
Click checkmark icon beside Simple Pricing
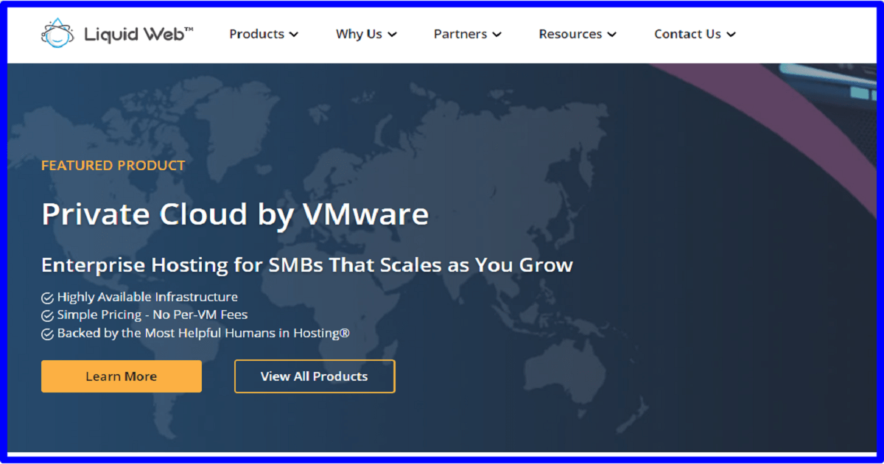click(x=47, y=315)
